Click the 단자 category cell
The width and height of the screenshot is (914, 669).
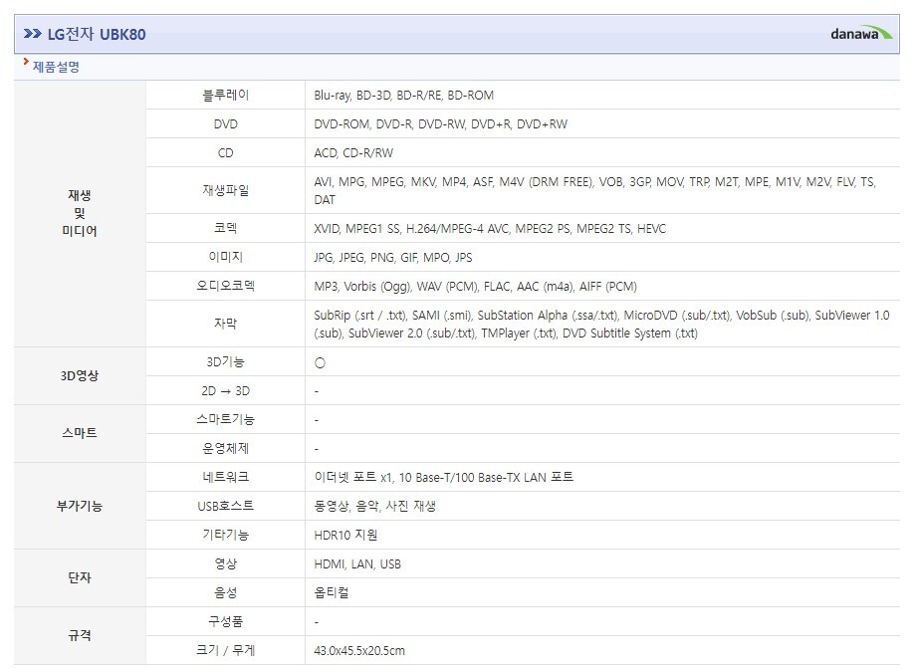click(80, 578)
